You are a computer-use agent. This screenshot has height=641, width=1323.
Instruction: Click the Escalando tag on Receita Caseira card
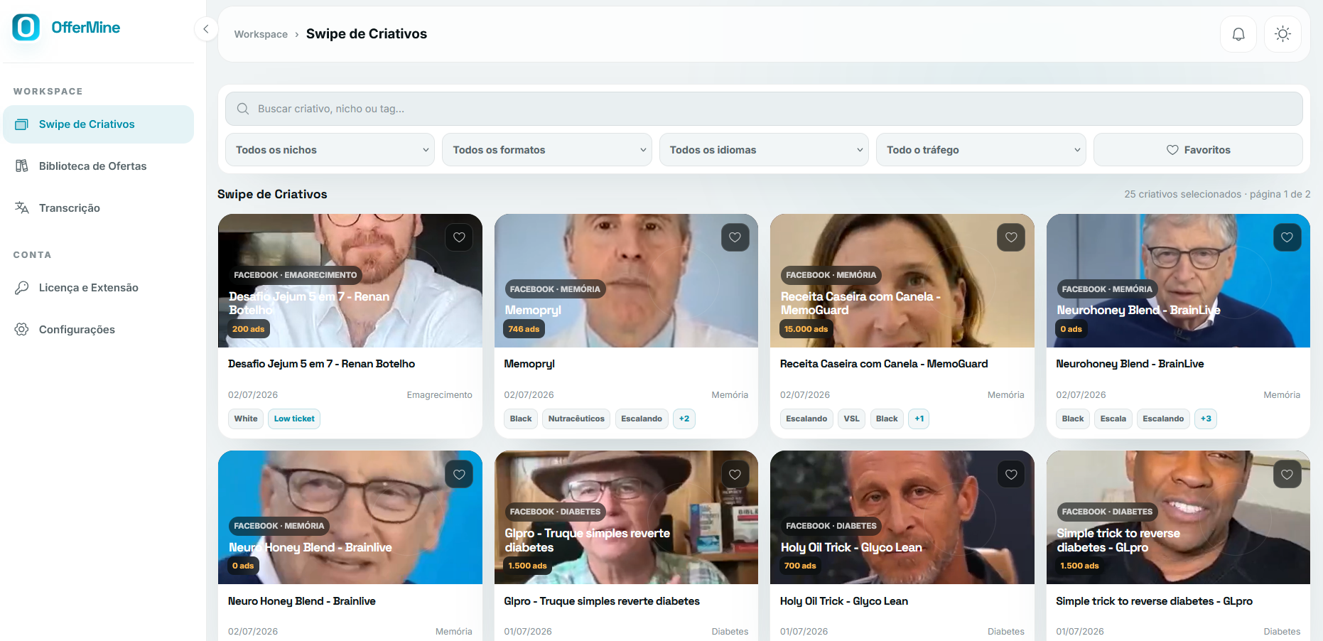[806, 419]
